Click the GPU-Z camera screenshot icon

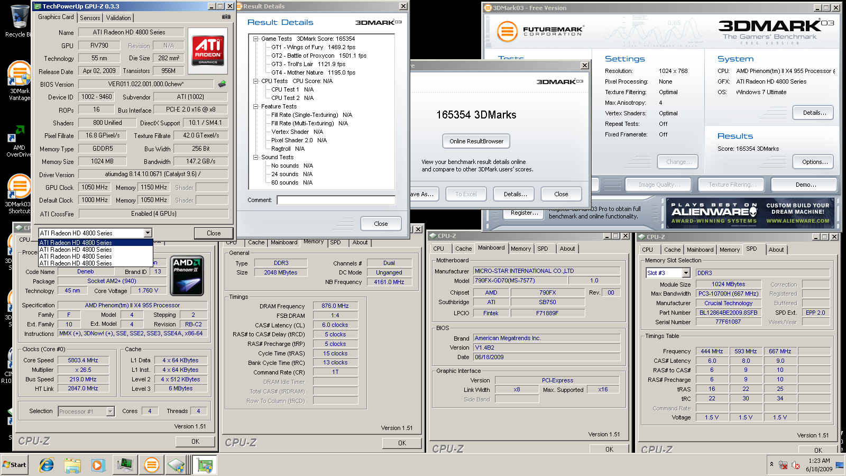coord(226,17)
